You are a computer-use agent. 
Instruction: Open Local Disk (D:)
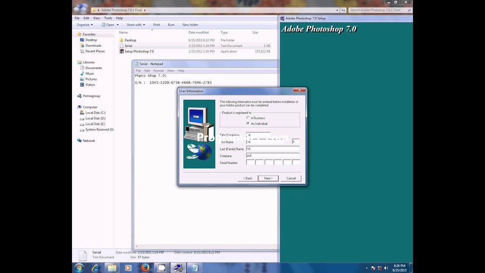(x=95, y=118)
